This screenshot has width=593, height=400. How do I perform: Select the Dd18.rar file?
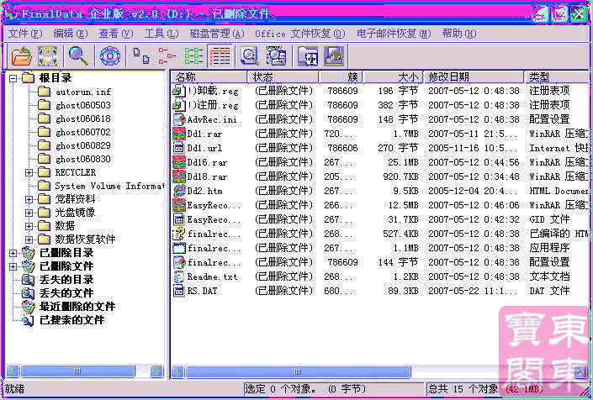point(207,176)
